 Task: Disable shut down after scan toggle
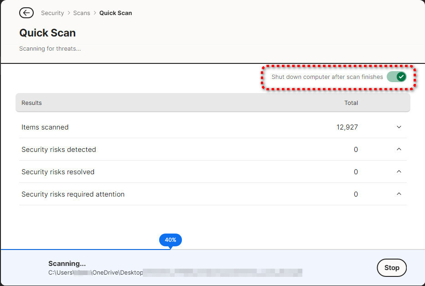point(396,77)
